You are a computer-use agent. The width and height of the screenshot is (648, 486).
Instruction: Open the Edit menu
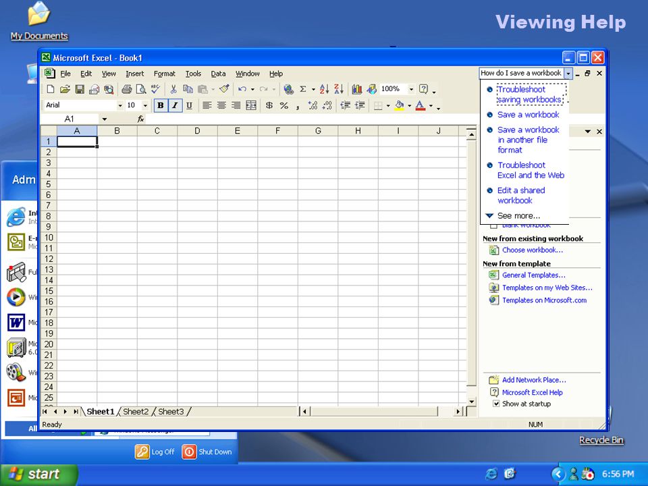(86, 74)
